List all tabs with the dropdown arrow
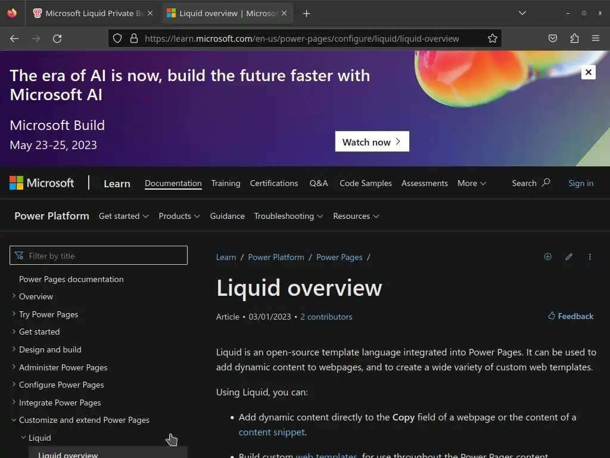The image size is (610, 458). 522,13
